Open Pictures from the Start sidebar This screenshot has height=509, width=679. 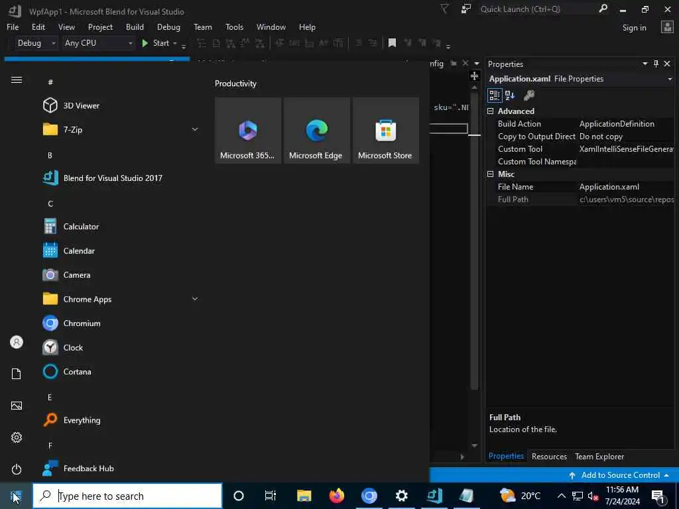17,406
